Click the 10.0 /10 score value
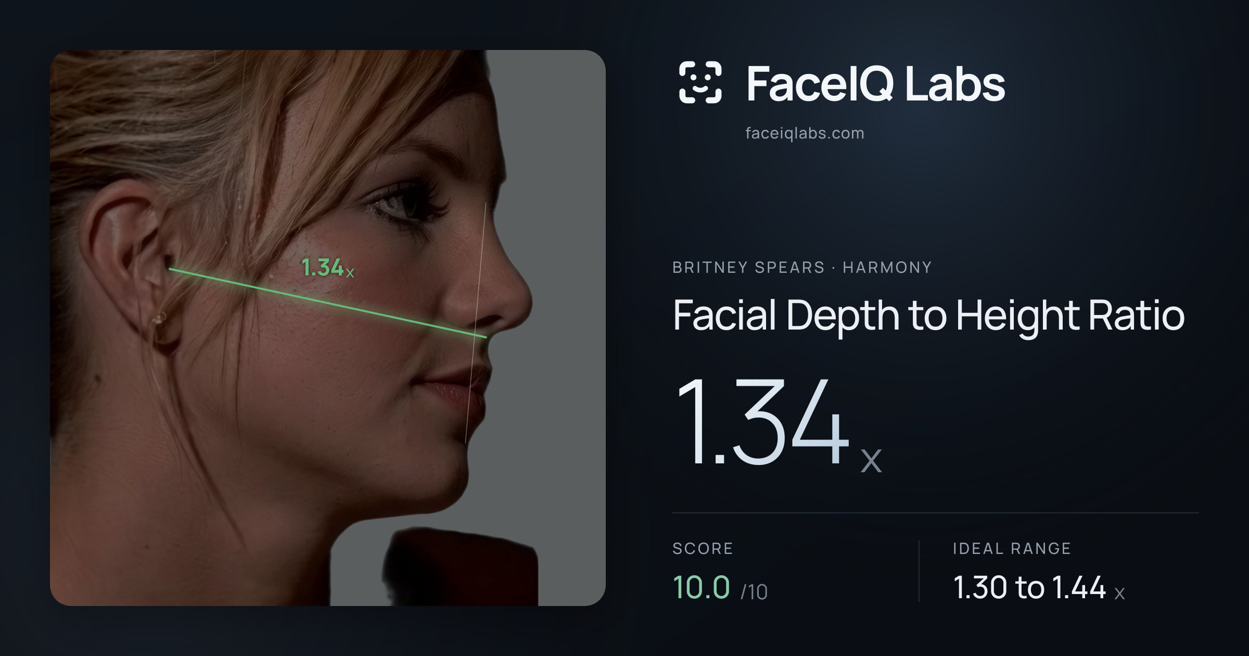The image size is (1249, 656). 720,588
